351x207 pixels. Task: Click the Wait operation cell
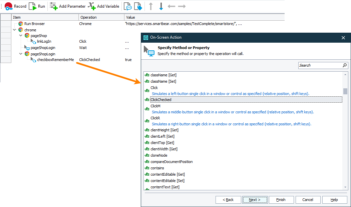coord(83,48)
